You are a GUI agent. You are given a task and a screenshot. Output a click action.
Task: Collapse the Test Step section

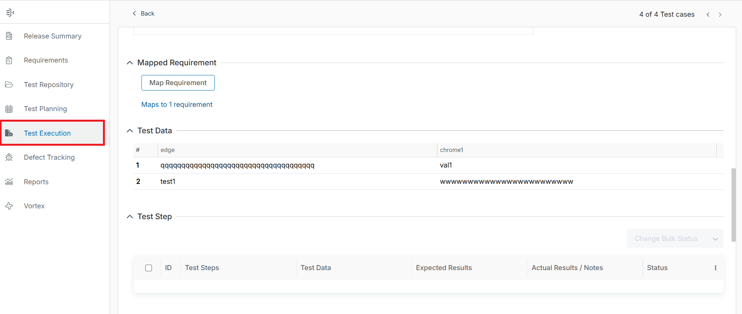click(x=130, y=217)
